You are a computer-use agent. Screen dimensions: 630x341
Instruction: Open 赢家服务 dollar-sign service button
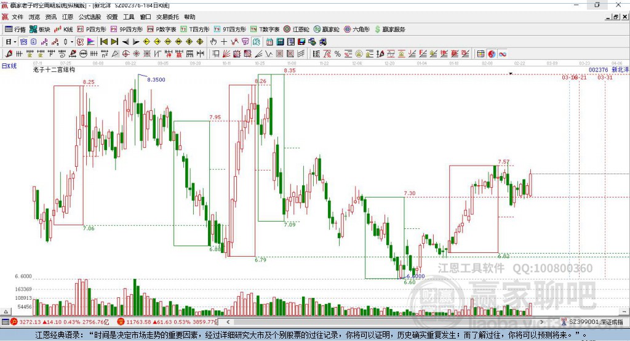pyautogui.click(x=389, y=30)
